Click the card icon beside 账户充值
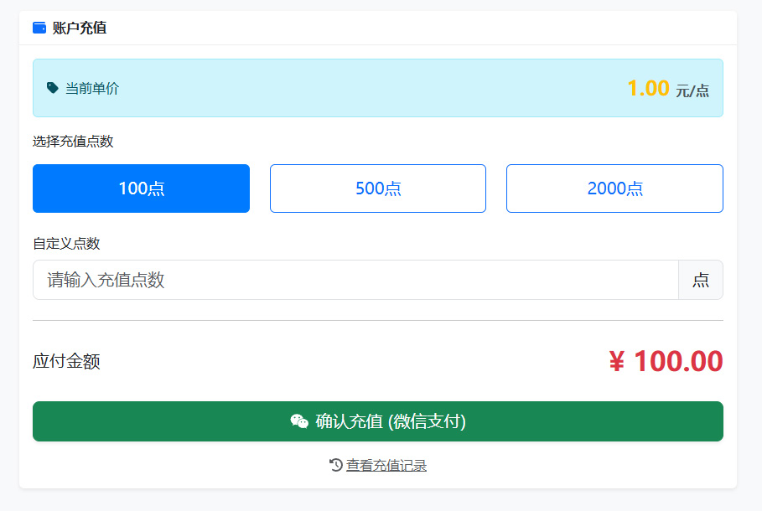This screenshot has width=762, height=511. click(x=39, y=27)
